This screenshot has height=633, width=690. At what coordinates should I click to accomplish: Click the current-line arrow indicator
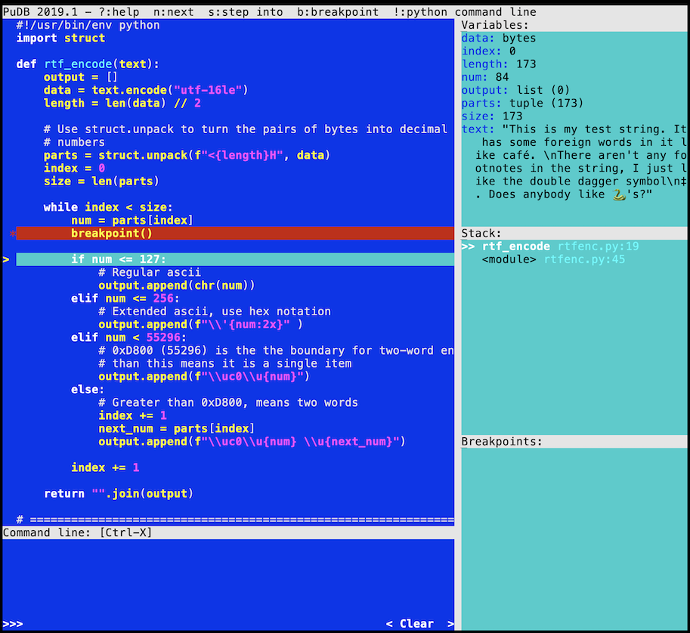point(5,259)
